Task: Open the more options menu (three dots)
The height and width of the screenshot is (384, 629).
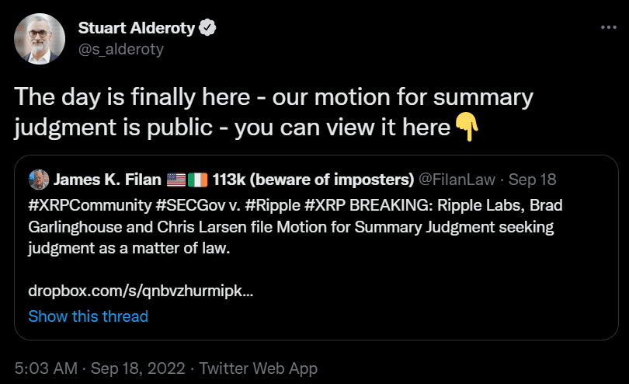Action: tap(609, 27)
